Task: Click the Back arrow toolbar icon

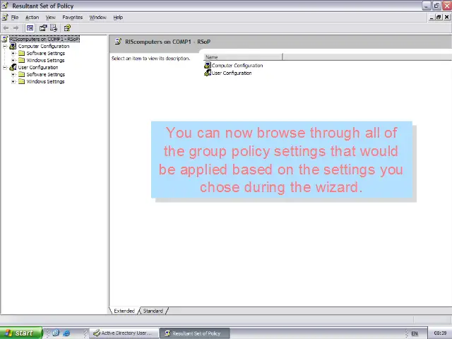Action: (6, 28)
